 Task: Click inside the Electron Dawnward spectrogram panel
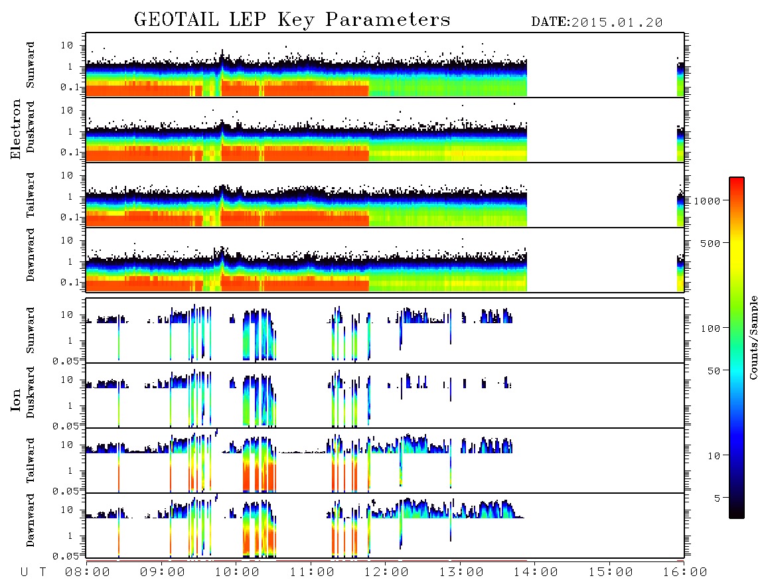click(x=385, y=260)
